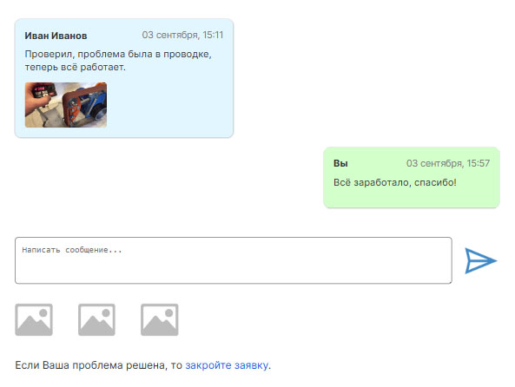515x387 pixels.
Task: Select the text "Проверил, проблема была в проводке"
Action: (116, 54)
